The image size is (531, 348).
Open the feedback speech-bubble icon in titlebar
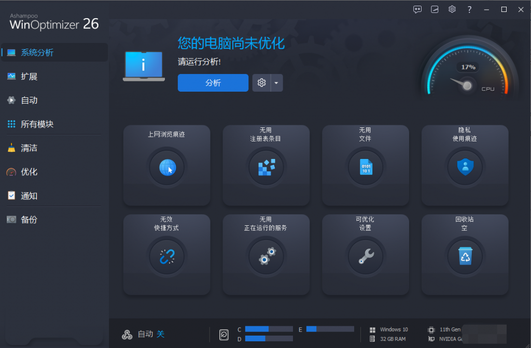click(417, 9)
